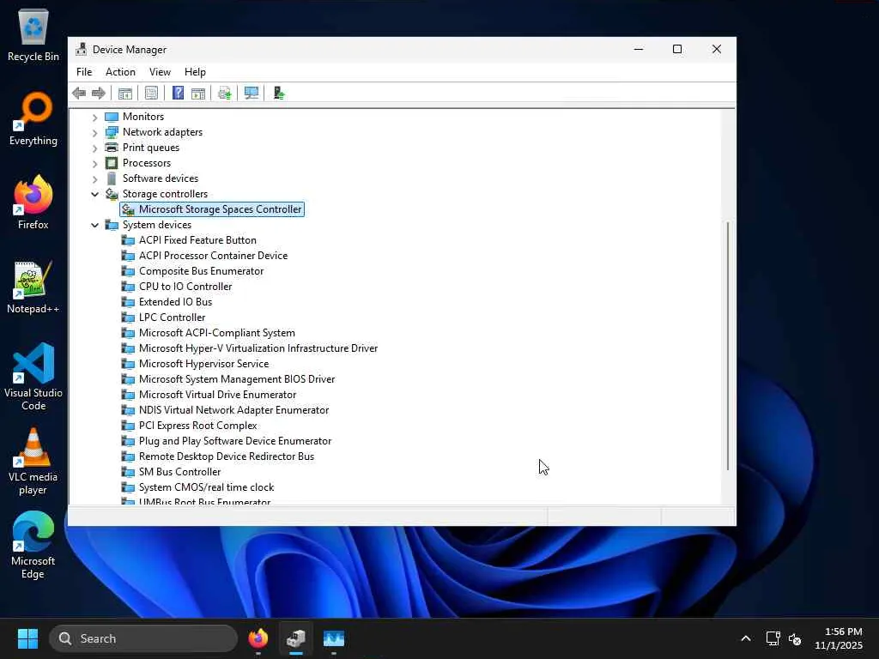Select the Firefox desktop shortcut
Viewport: 879px width, 659px height.
click(x=33, y=203)
